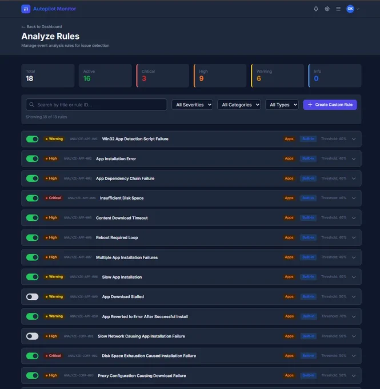Click Threshold 70% on App Reverted row
The width and height of the screenshot is (380, 389).
pyautogui.click(x=334, y=316)
